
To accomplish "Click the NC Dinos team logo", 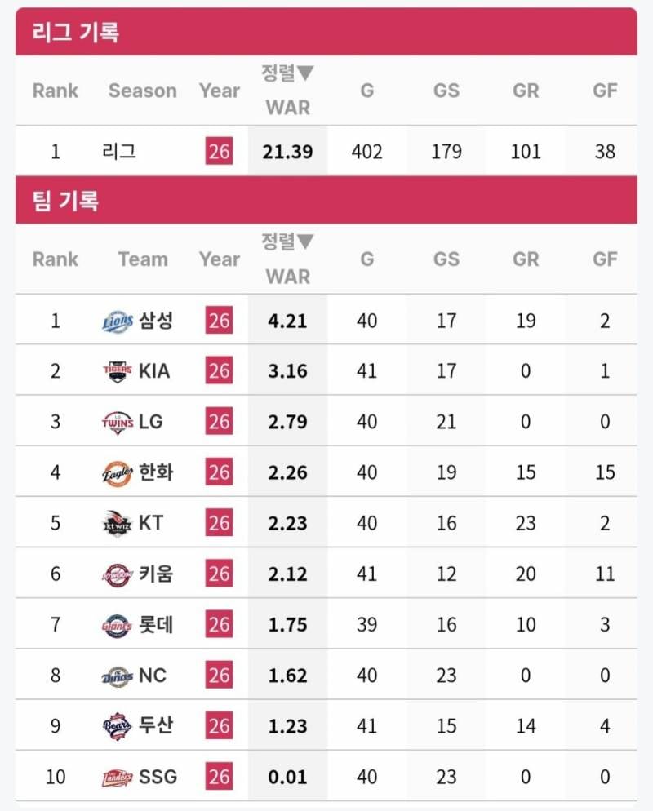I will point(118,676).
